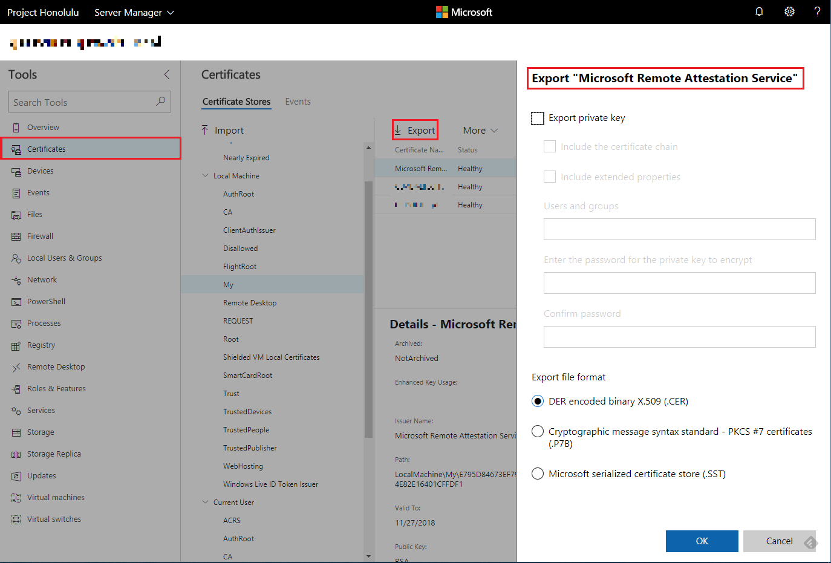Click the Import label
Viewport: 831px width, 563px height.
229,130
